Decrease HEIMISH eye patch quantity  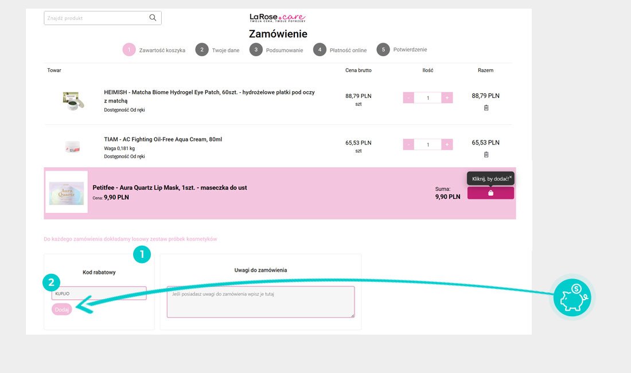408,98
